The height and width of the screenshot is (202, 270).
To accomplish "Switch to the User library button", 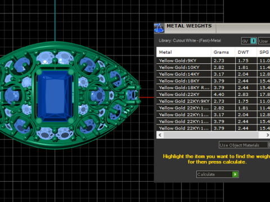I will point(264,41).
